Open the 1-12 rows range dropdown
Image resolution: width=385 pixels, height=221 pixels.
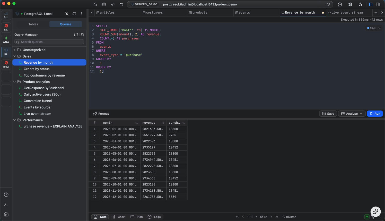pos(252,217)
